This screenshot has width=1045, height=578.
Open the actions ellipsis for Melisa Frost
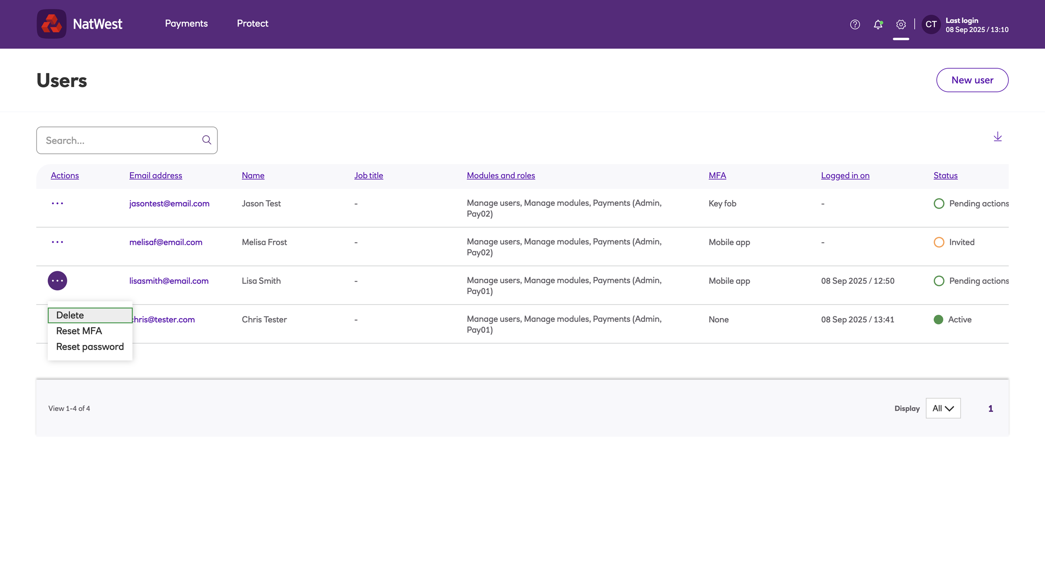[57, 242]
